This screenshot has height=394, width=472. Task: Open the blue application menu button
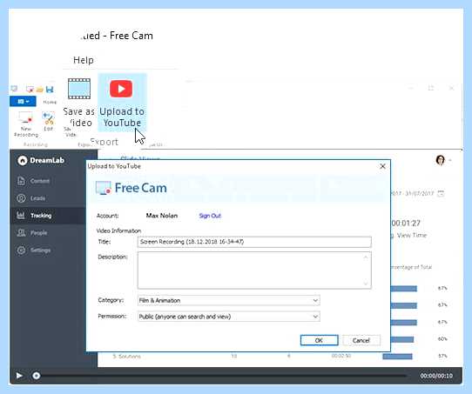pos(23,101)
